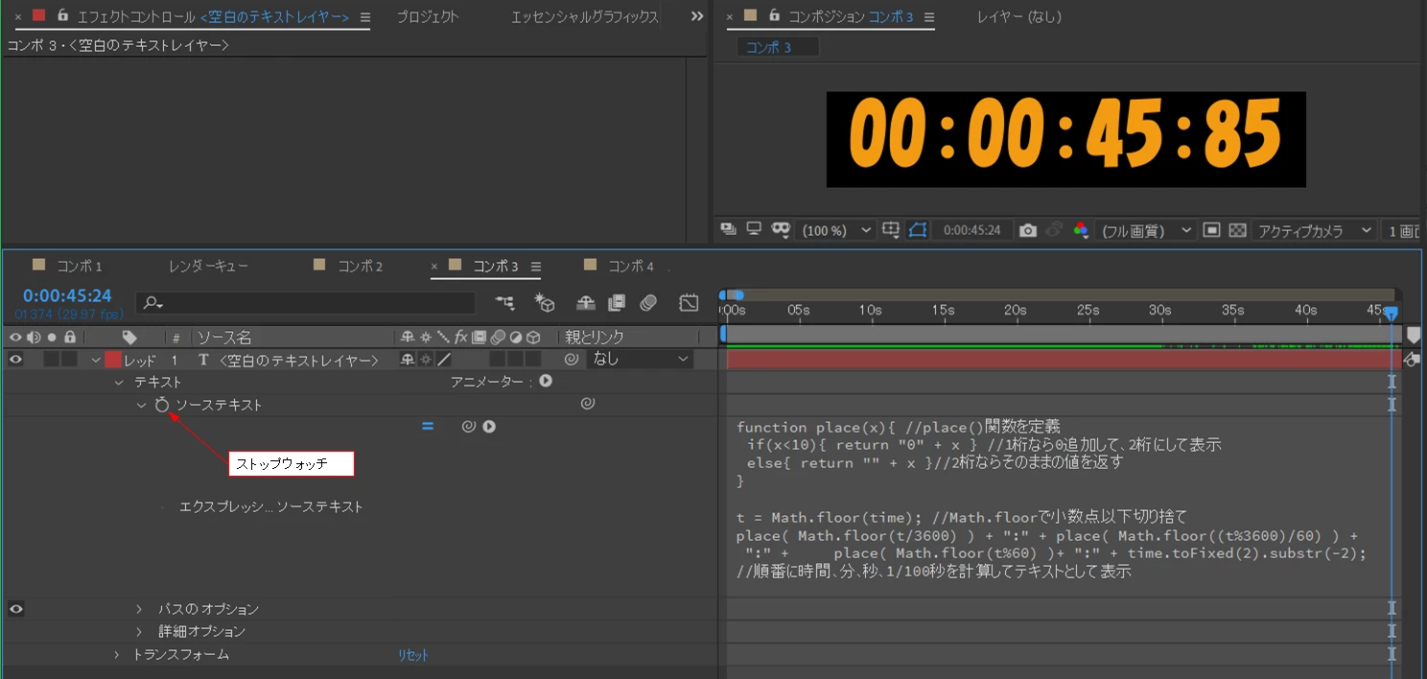Open grid and guide options icon

tap(891, 230)
